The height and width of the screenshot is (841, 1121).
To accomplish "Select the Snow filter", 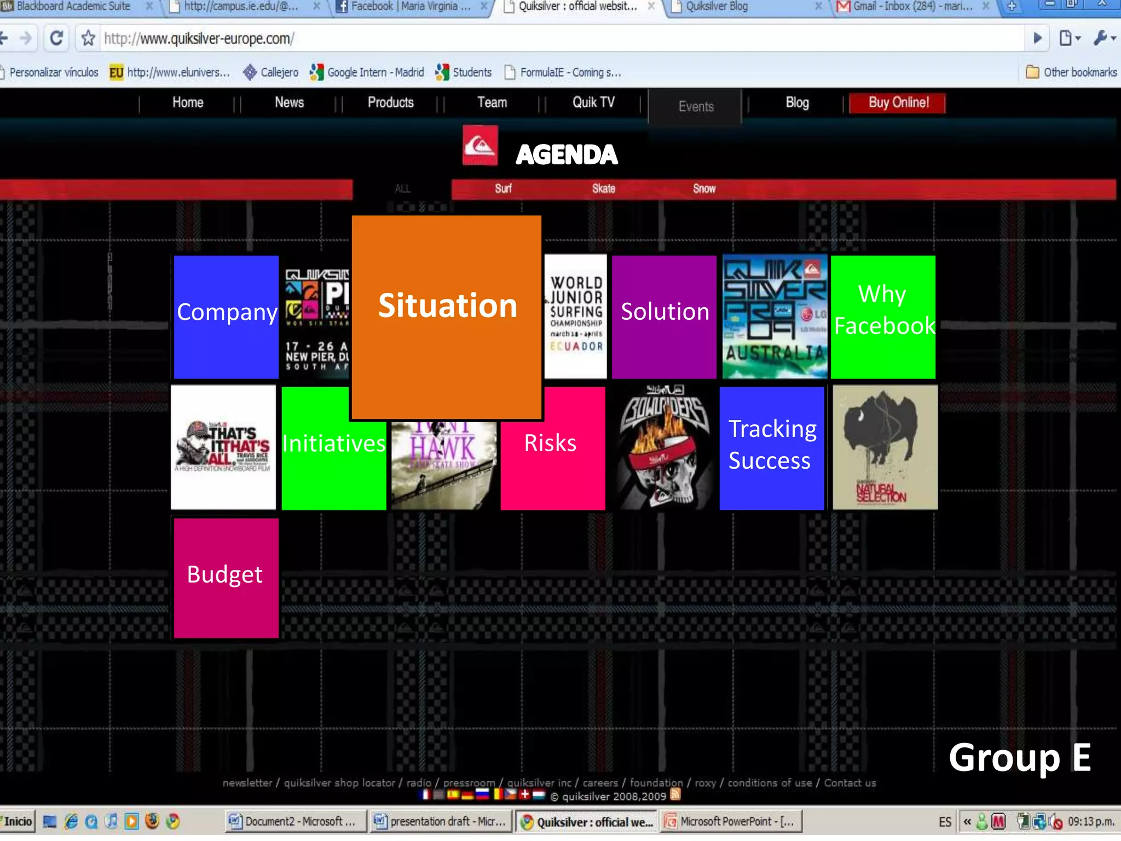I will point(704,189).
